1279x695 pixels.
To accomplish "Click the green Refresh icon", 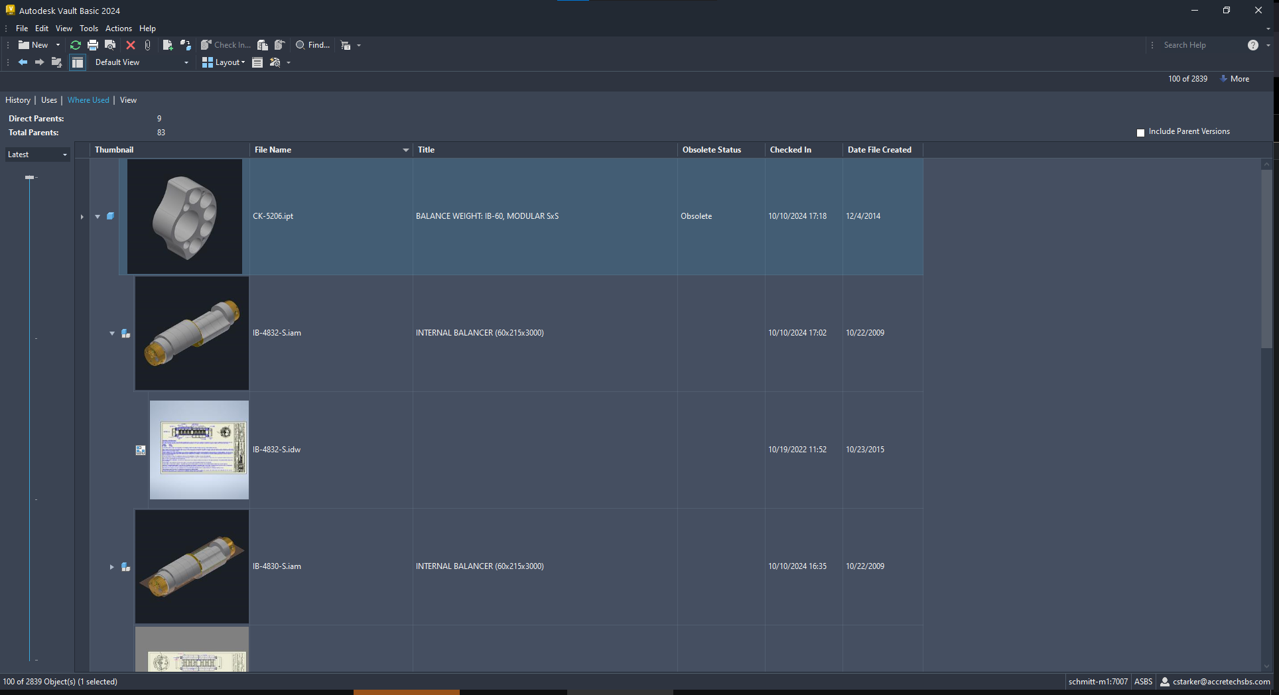I will (76, 45).
